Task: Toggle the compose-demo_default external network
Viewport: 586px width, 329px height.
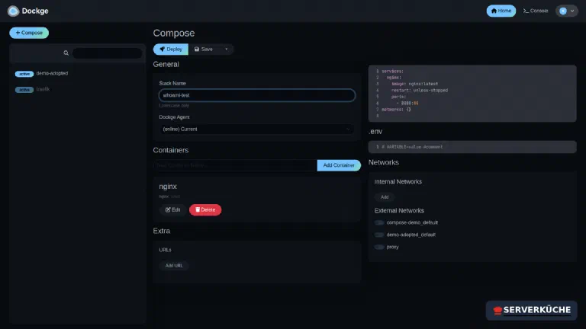Action: coord(379,222)
